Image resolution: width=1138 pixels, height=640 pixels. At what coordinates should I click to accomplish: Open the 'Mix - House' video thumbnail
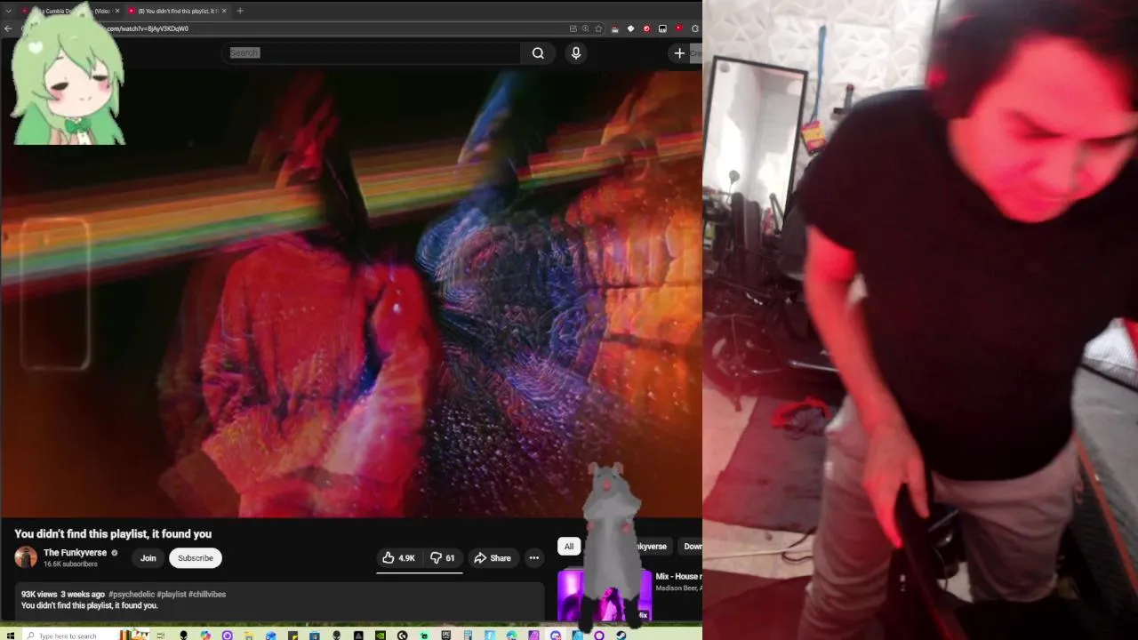605,594
